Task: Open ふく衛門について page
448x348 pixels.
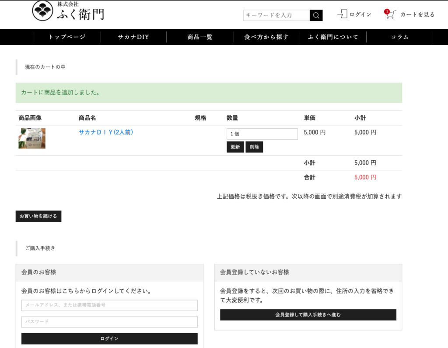Action: pos(333,37)
